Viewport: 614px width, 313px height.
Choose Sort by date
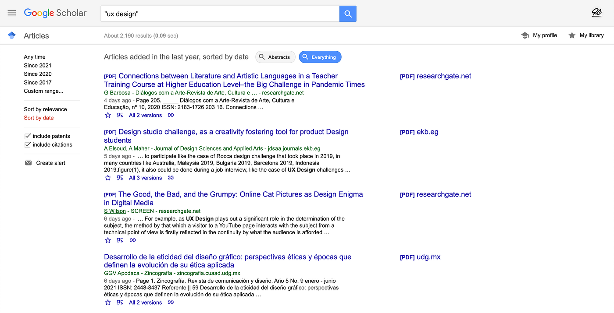tap(39, 118)
